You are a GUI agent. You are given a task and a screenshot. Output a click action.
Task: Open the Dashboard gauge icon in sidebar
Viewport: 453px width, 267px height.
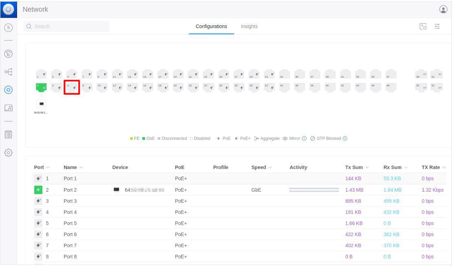click(9, 54)
